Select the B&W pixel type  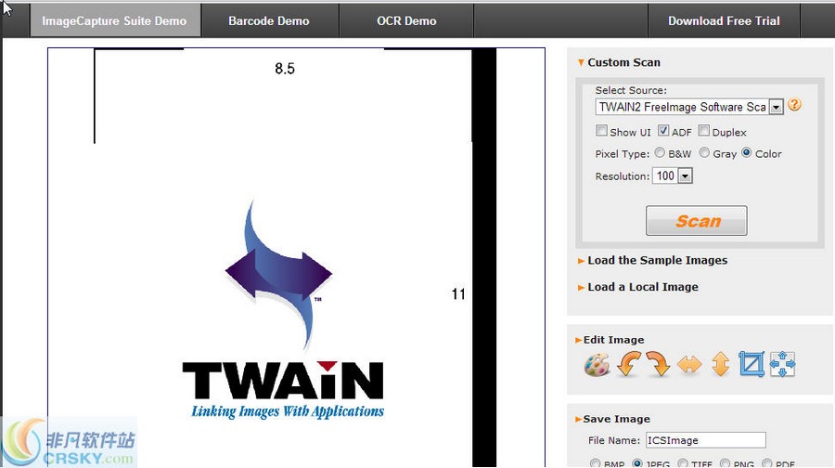[660, 153]
